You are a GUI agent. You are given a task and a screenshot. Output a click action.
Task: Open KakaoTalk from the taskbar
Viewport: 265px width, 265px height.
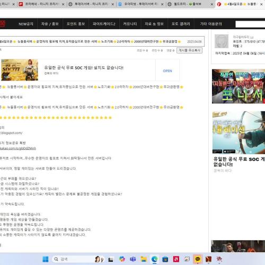(198, 259)
